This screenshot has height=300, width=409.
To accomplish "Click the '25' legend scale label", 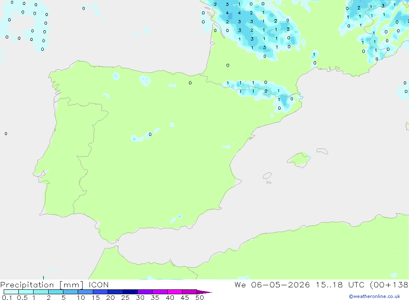I will pyautogui.click(x=125, y=298).
